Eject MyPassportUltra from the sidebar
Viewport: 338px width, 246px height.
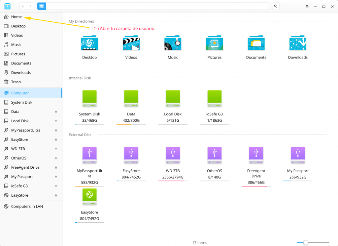(x=56, y=130)
